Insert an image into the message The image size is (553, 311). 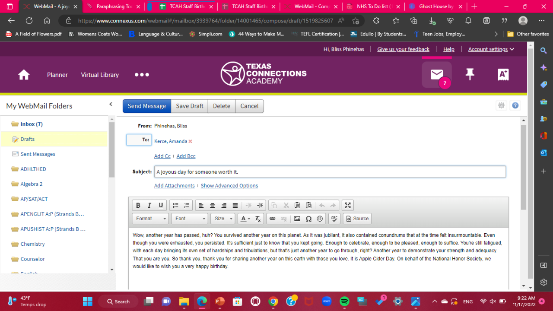tap(297, 219)
